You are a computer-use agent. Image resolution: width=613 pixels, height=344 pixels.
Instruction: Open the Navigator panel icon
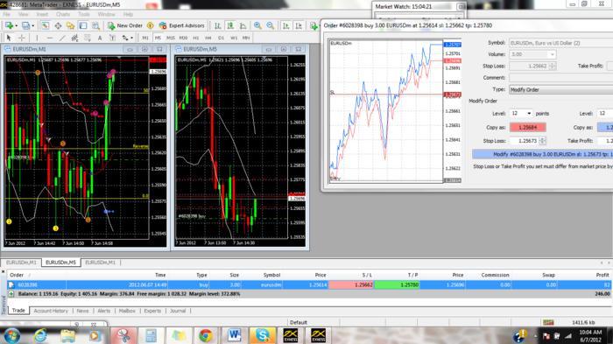click(70, 25)
